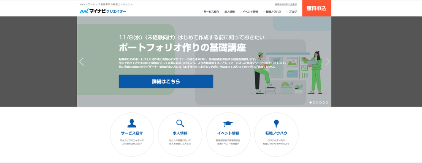
Task: Click the 11/8(水)〈未経験向け〉 banner subtitle
Action: [x=192, y=37]
